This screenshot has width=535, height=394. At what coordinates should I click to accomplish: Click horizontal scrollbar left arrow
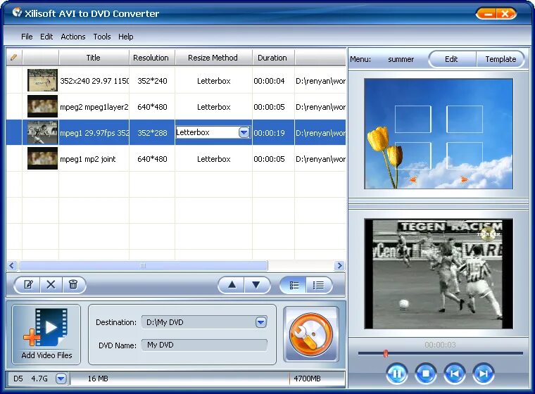click(12, 265)
